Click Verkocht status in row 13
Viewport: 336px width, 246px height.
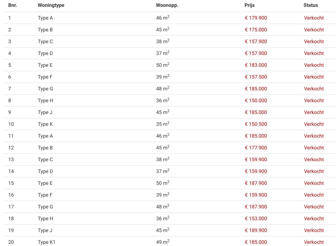pyautogui.click(x=314, y=160)
